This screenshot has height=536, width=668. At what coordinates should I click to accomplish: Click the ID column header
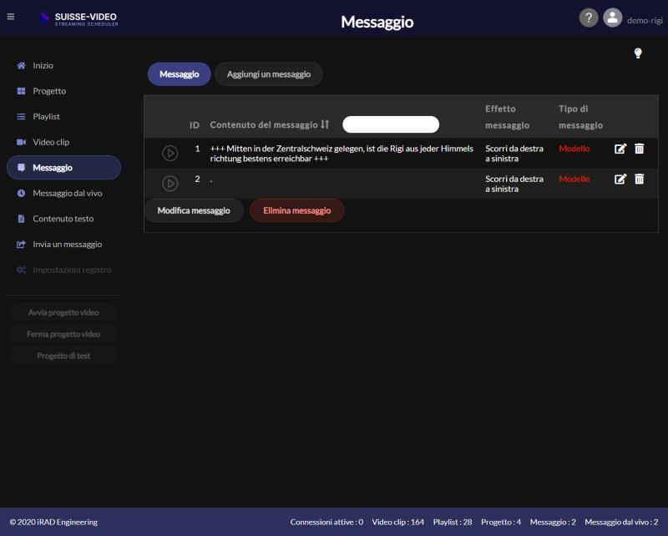pyautogui.click(x=195, y=125)
